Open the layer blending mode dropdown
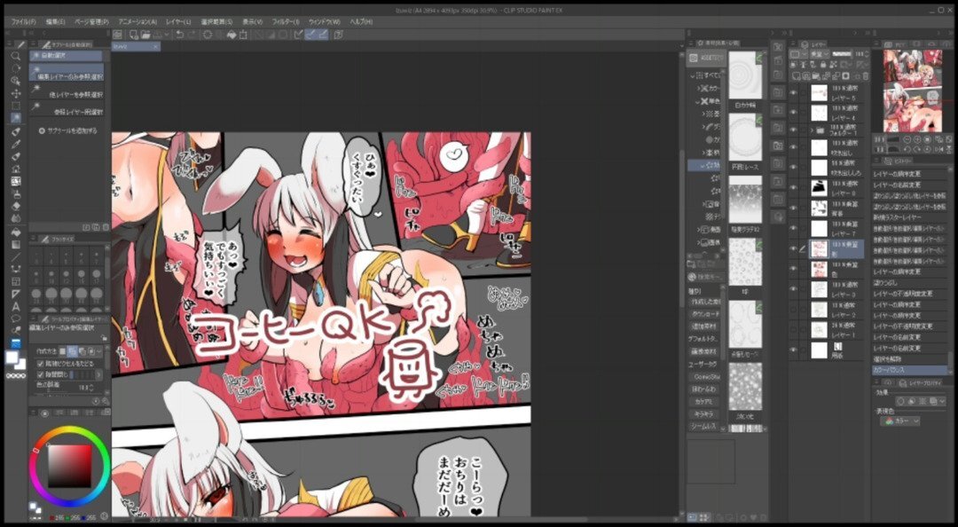958x527 pixels. tap(818, 54)
